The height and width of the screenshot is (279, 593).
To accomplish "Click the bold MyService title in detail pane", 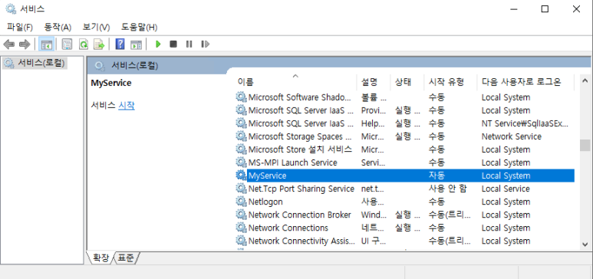I will [111, 83].
